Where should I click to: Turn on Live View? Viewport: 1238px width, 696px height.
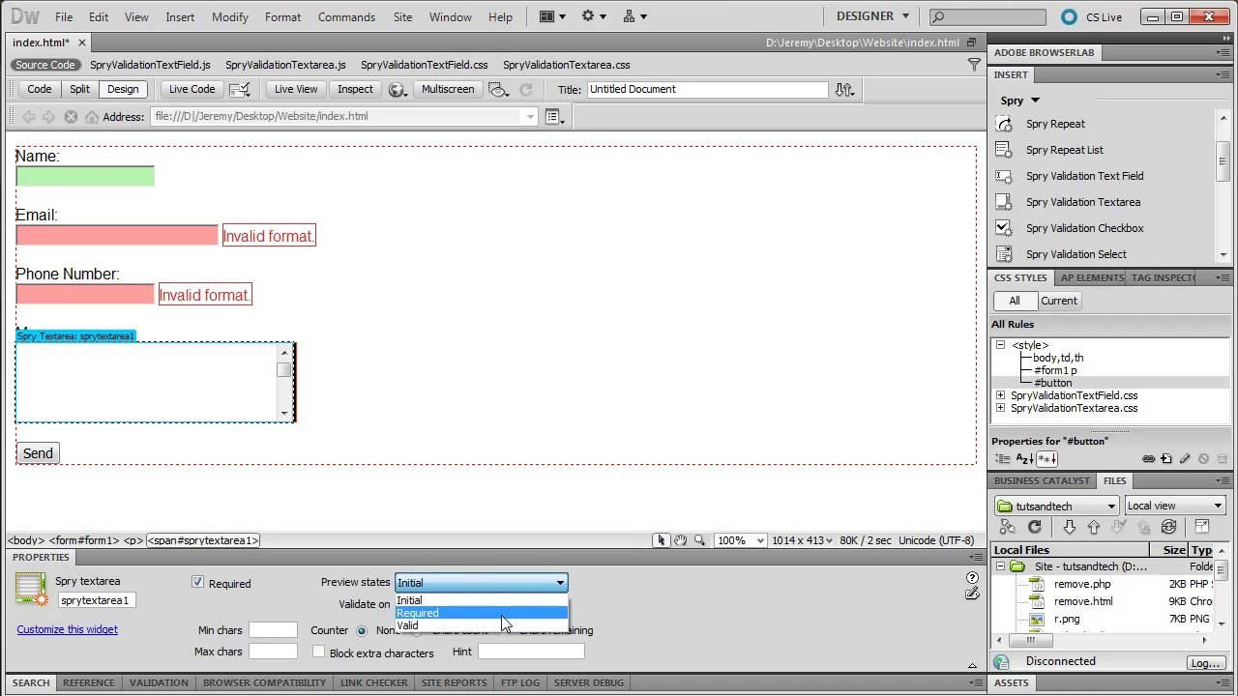[x=296, y=89]
